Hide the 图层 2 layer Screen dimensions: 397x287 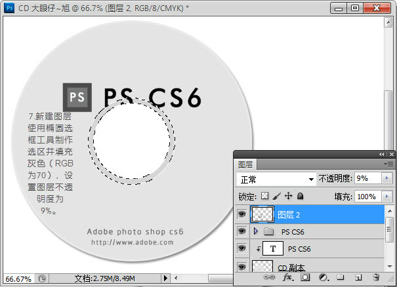tap(241, 214)
